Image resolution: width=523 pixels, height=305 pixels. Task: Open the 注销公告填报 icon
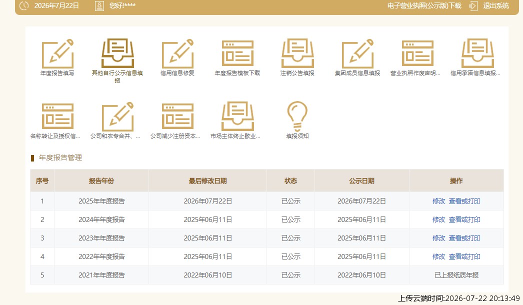297,53
